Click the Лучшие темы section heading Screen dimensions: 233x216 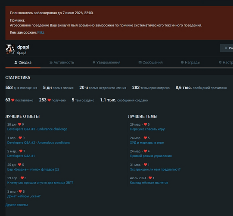[x=143, y=116]
